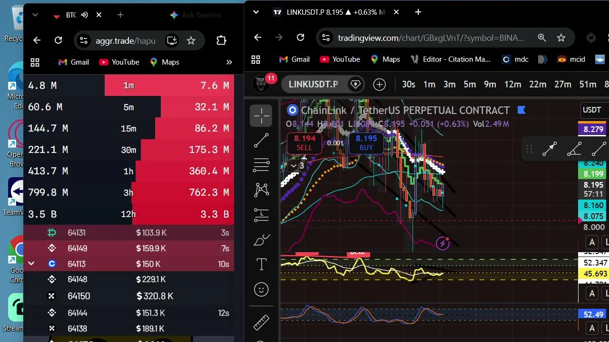Open the mdc bookmark
609x342 pixels.
coord(515,59)
